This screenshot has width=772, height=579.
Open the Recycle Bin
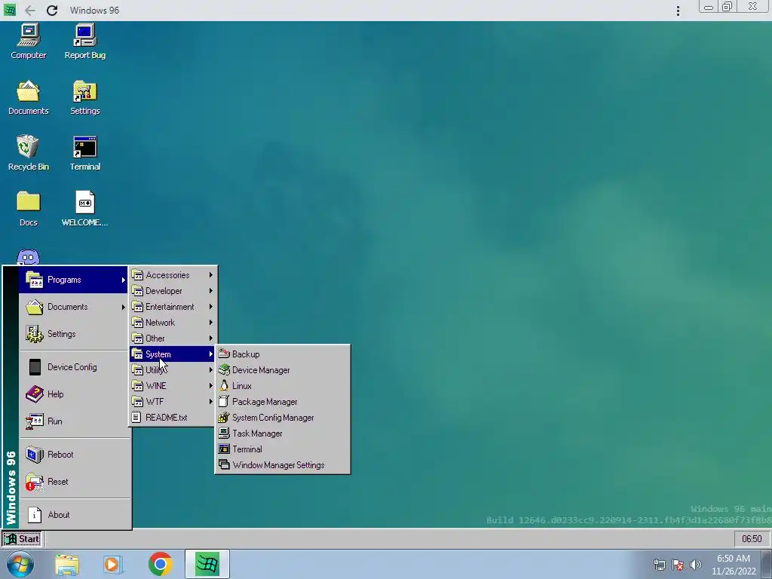pyautogui.click(x=29, y=153)
